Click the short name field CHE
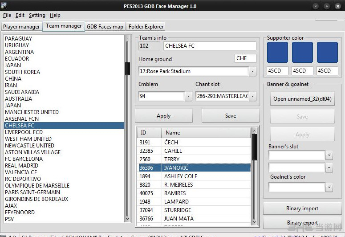345x237 pixels. click(245, 58)
